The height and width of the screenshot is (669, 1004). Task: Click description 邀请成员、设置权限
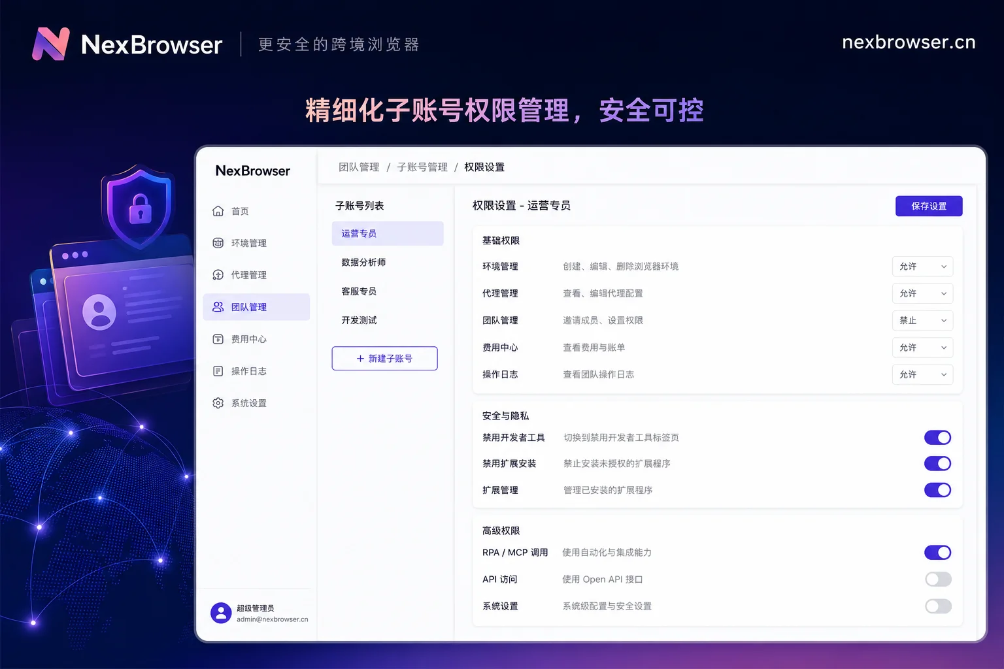tap(603, 321)
